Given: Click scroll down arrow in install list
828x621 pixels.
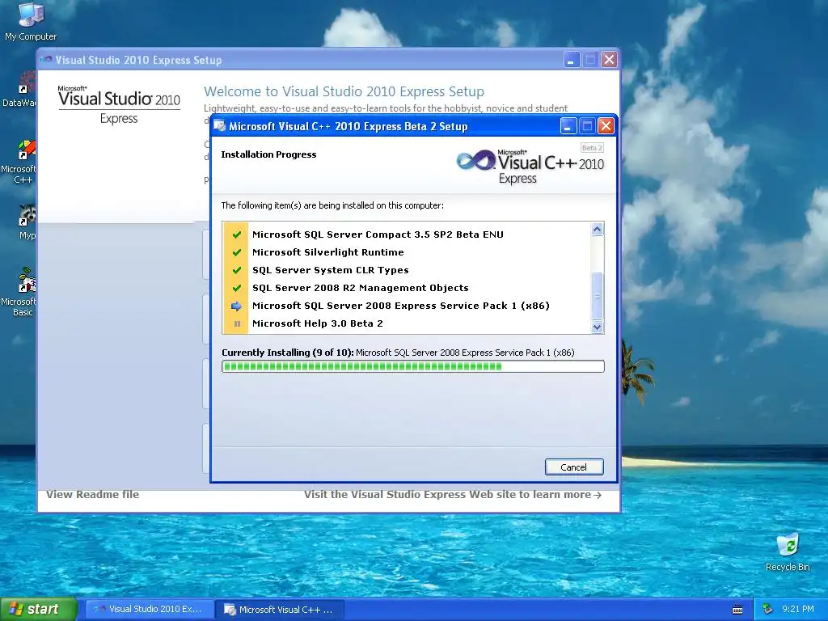Looking at the screenshot, I should coord(597,327).
